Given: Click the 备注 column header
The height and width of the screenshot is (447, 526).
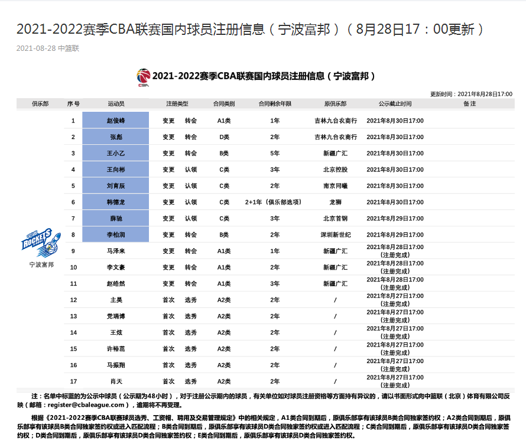Looking at the screenshot, I should point(470,103).
